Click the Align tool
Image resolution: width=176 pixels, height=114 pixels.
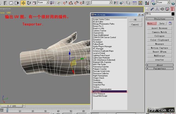pos(122,3)
